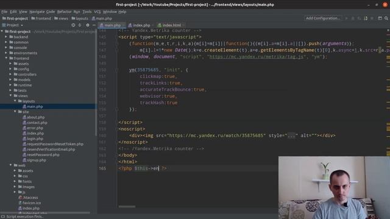Select the .htaccess file
The width and height of the screenshot is (390, 219).
click(x=28, y=197)
